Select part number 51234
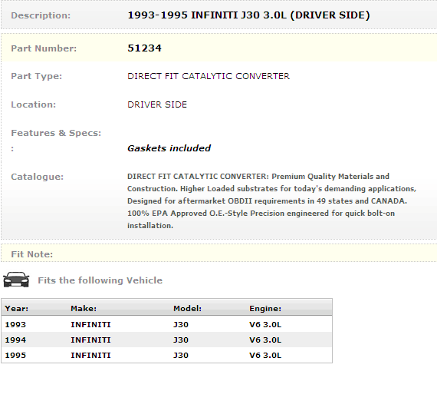 click(x=144, y=48)
